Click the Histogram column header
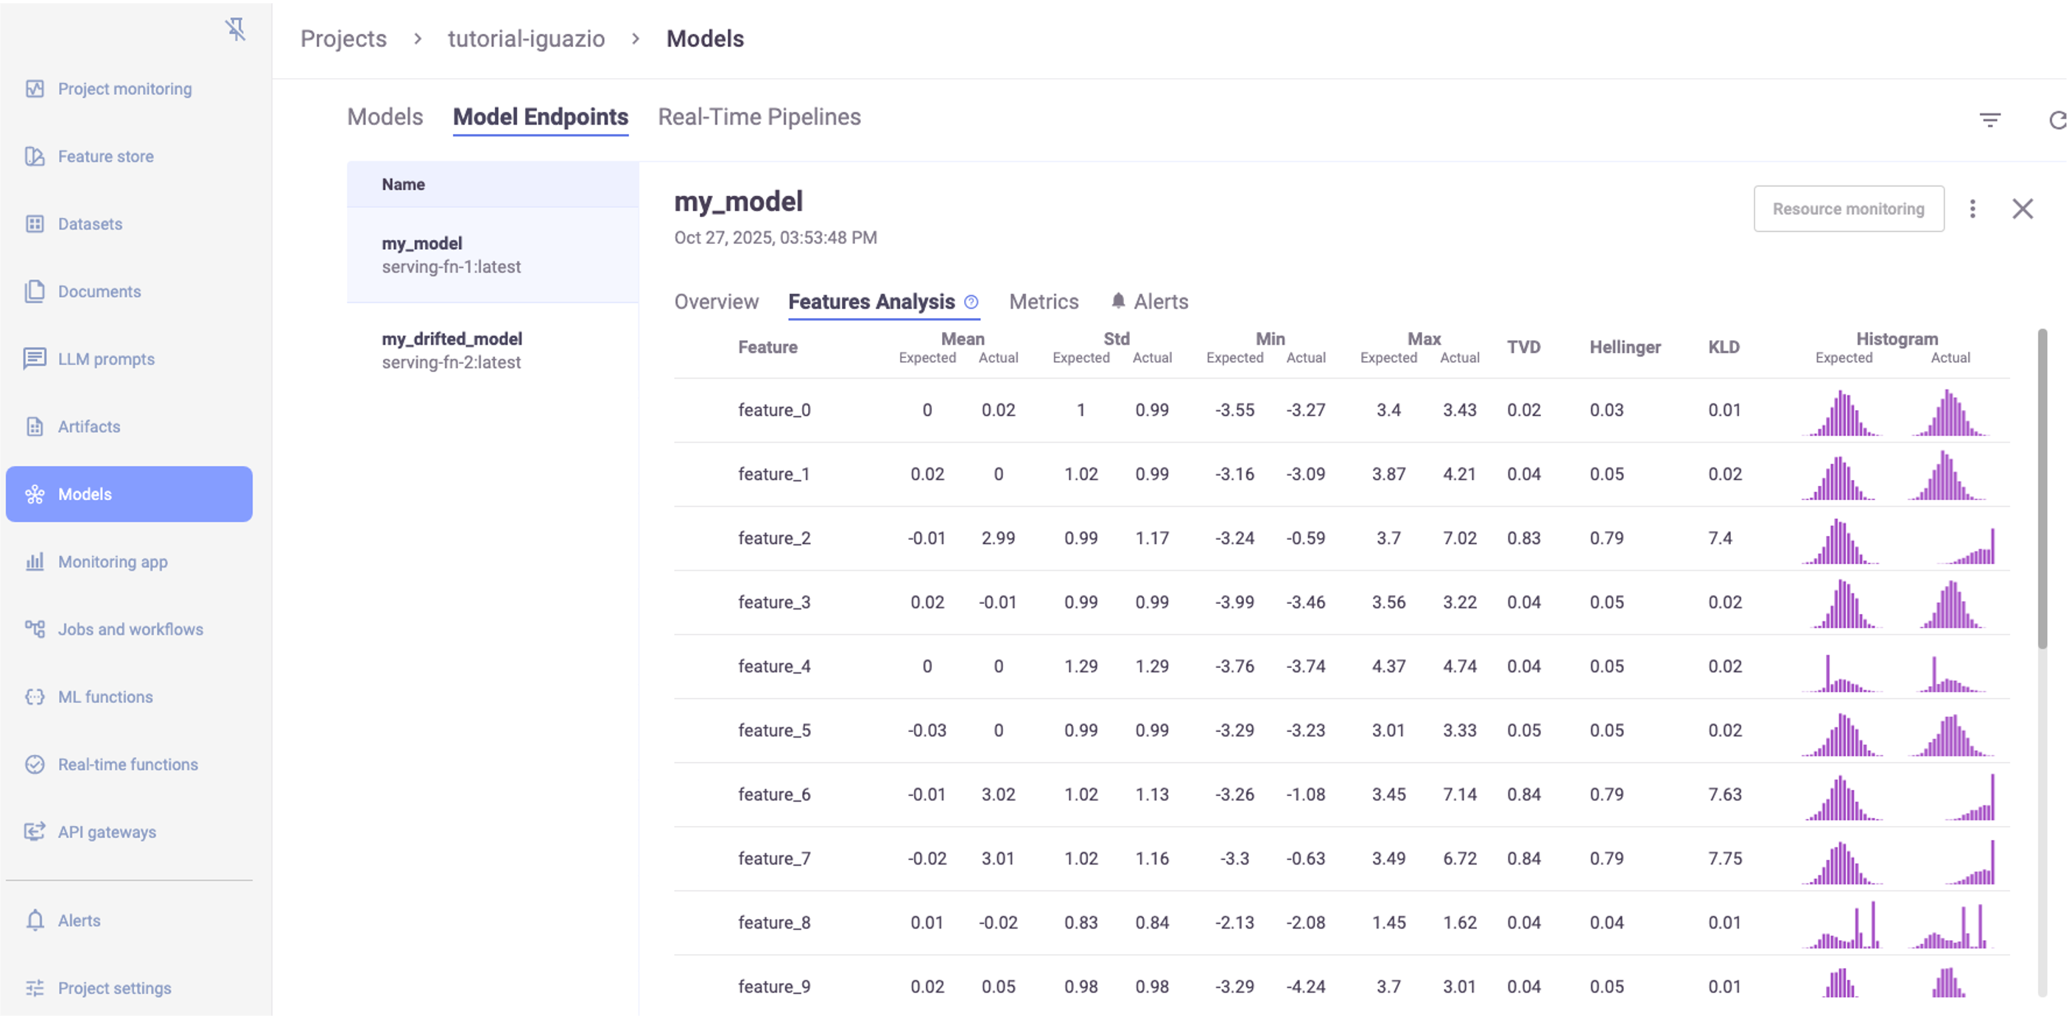Image resolution: width=2069 pixels, height=1019 pixels. tap(1897, 339)
